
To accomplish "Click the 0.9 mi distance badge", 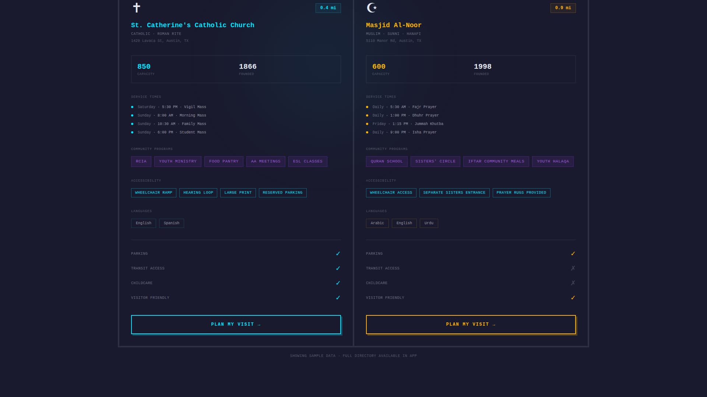I will click(563, 8).
